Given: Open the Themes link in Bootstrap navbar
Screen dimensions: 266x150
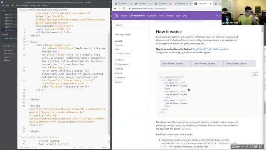Looking at the screenshot, I should pyautogui.click(x=170, y=16).
